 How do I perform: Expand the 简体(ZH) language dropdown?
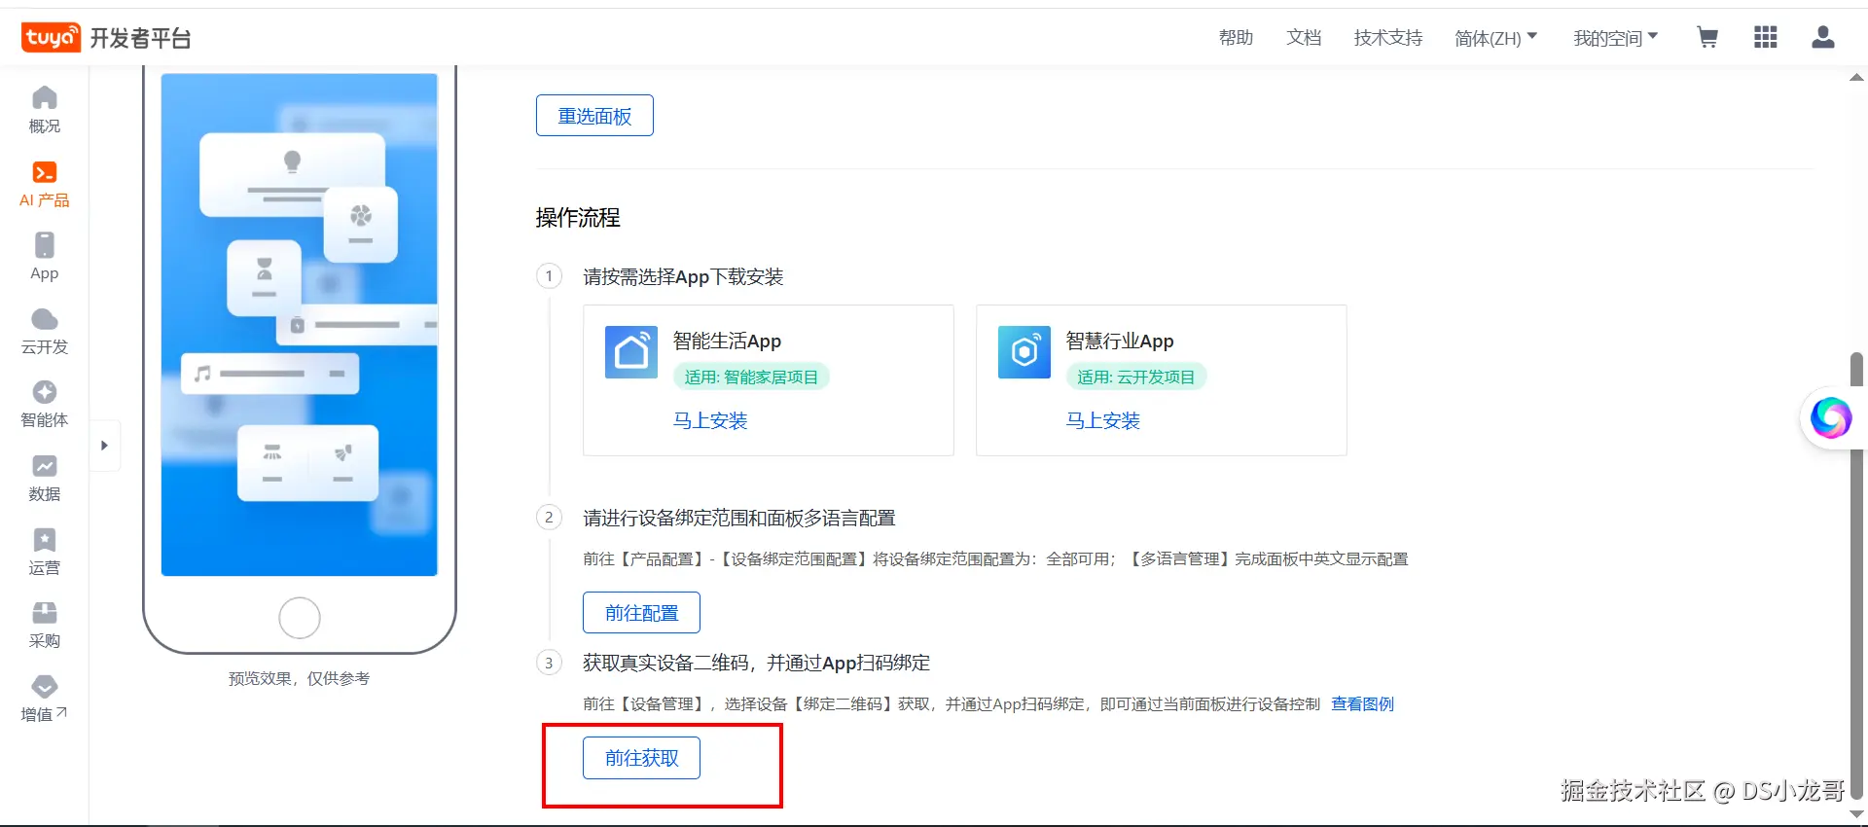[x=1496, y=38]
